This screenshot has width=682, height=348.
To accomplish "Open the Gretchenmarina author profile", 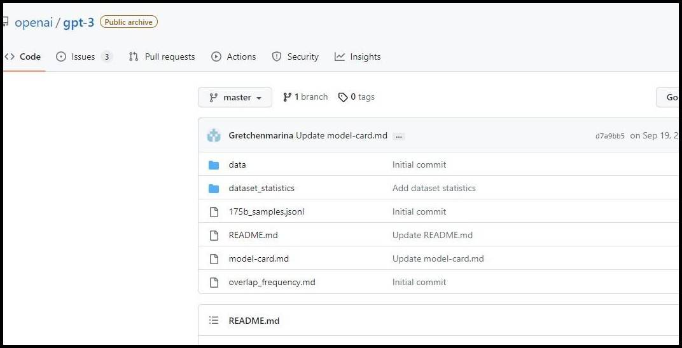I will [261, 136].
